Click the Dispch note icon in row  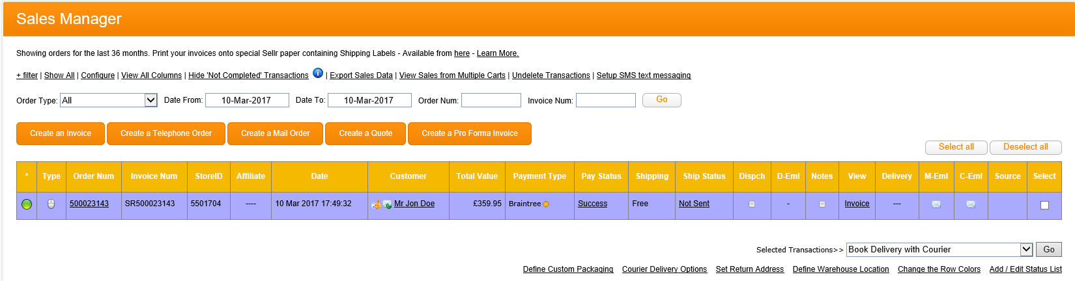752,204
